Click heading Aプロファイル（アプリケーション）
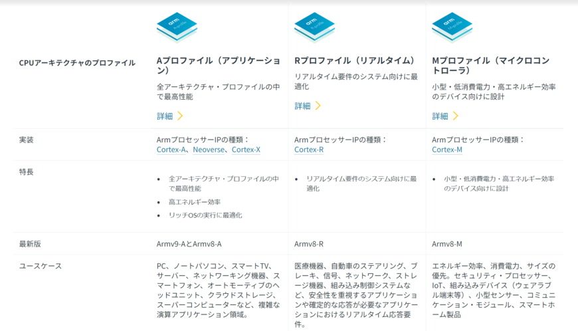578x331 pixels. tap(218, 65)
